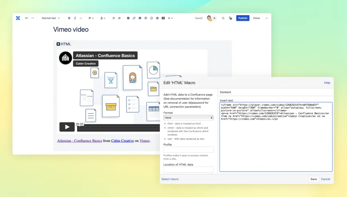
Task: Toggle bold formatting
Action: (69, 18)
